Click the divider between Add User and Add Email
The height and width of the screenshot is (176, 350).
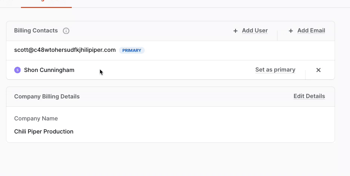click(x=277, y=35)
